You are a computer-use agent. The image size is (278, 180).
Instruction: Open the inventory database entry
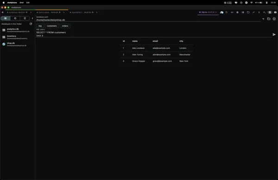coord(18,37)
